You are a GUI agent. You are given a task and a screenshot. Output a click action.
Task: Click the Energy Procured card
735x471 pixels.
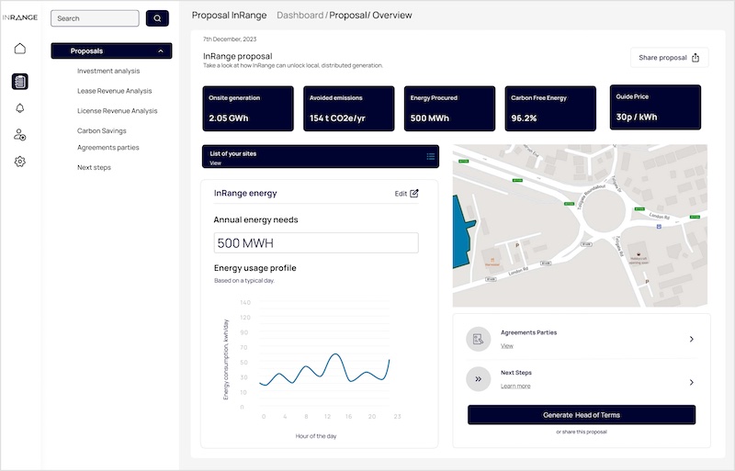[449, 108]
